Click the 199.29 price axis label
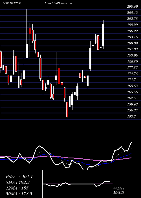Viewport: 141px width, 198px height. [132, 25]
